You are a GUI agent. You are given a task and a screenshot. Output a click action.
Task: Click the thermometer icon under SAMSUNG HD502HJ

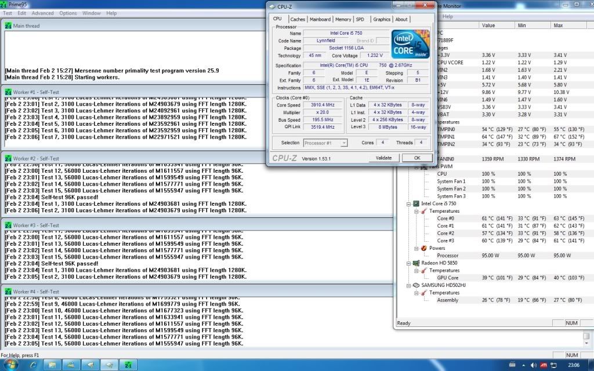424,293
